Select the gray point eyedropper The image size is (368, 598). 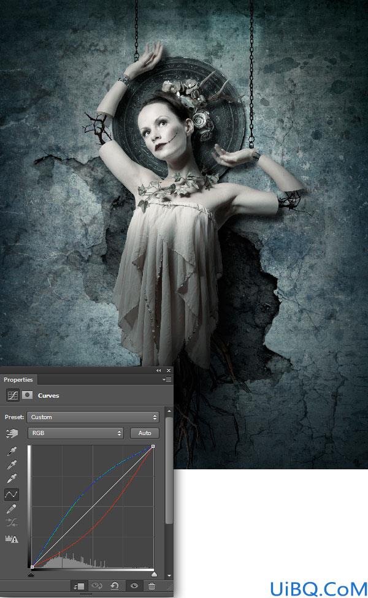coord(12,464)
